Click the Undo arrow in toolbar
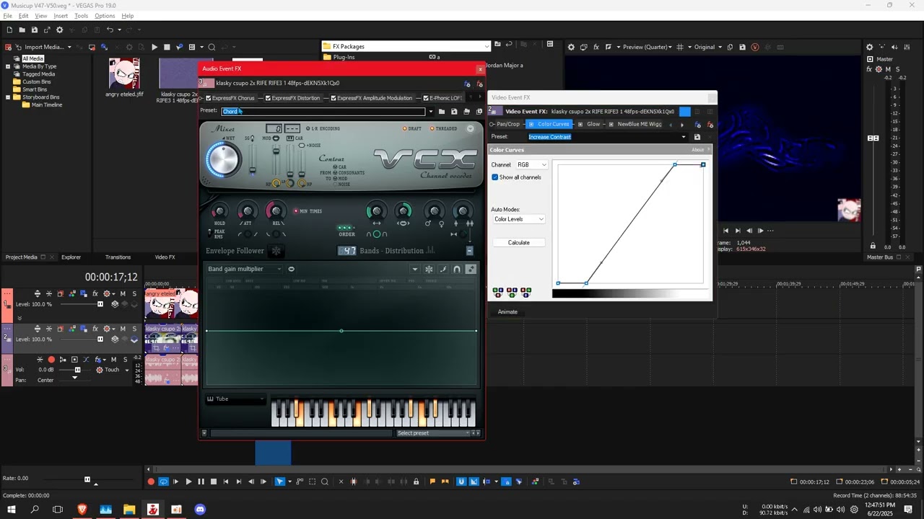924x519 pixels. (x=109, y=30)
